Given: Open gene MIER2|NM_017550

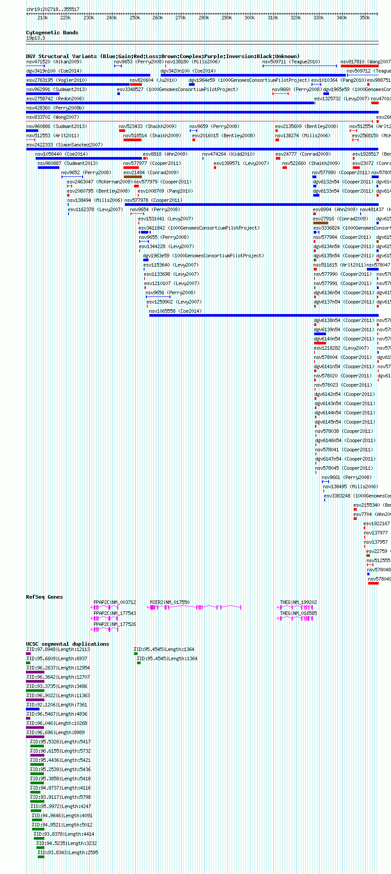Looking at the screenshot, I should (170, 602).
